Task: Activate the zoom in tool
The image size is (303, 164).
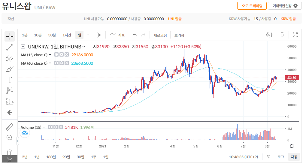Action: tap(10, 138)
